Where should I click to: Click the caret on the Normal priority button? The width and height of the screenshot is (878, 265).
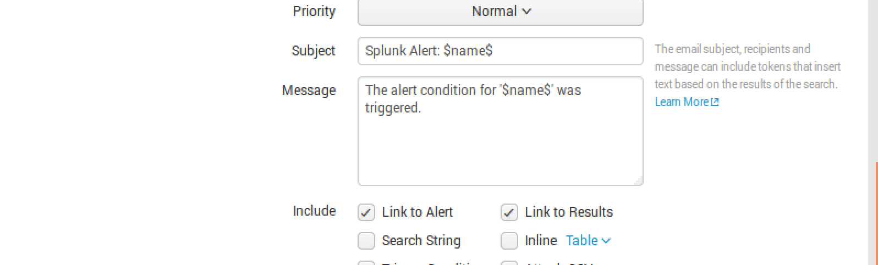(x=526, y=11)
